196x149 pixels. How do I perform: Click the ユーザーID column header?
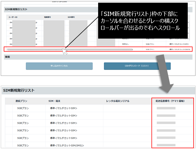point(13,17)
